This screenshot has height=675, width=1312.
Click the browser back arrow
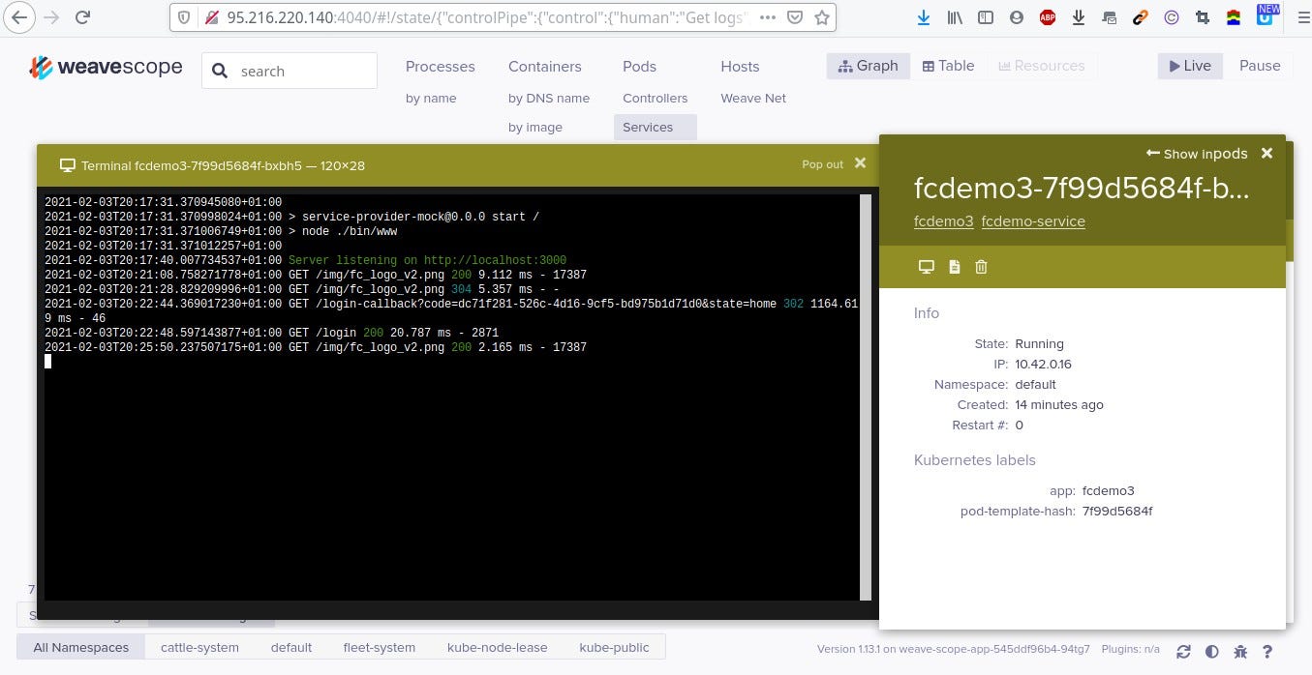tap(20, 16)
